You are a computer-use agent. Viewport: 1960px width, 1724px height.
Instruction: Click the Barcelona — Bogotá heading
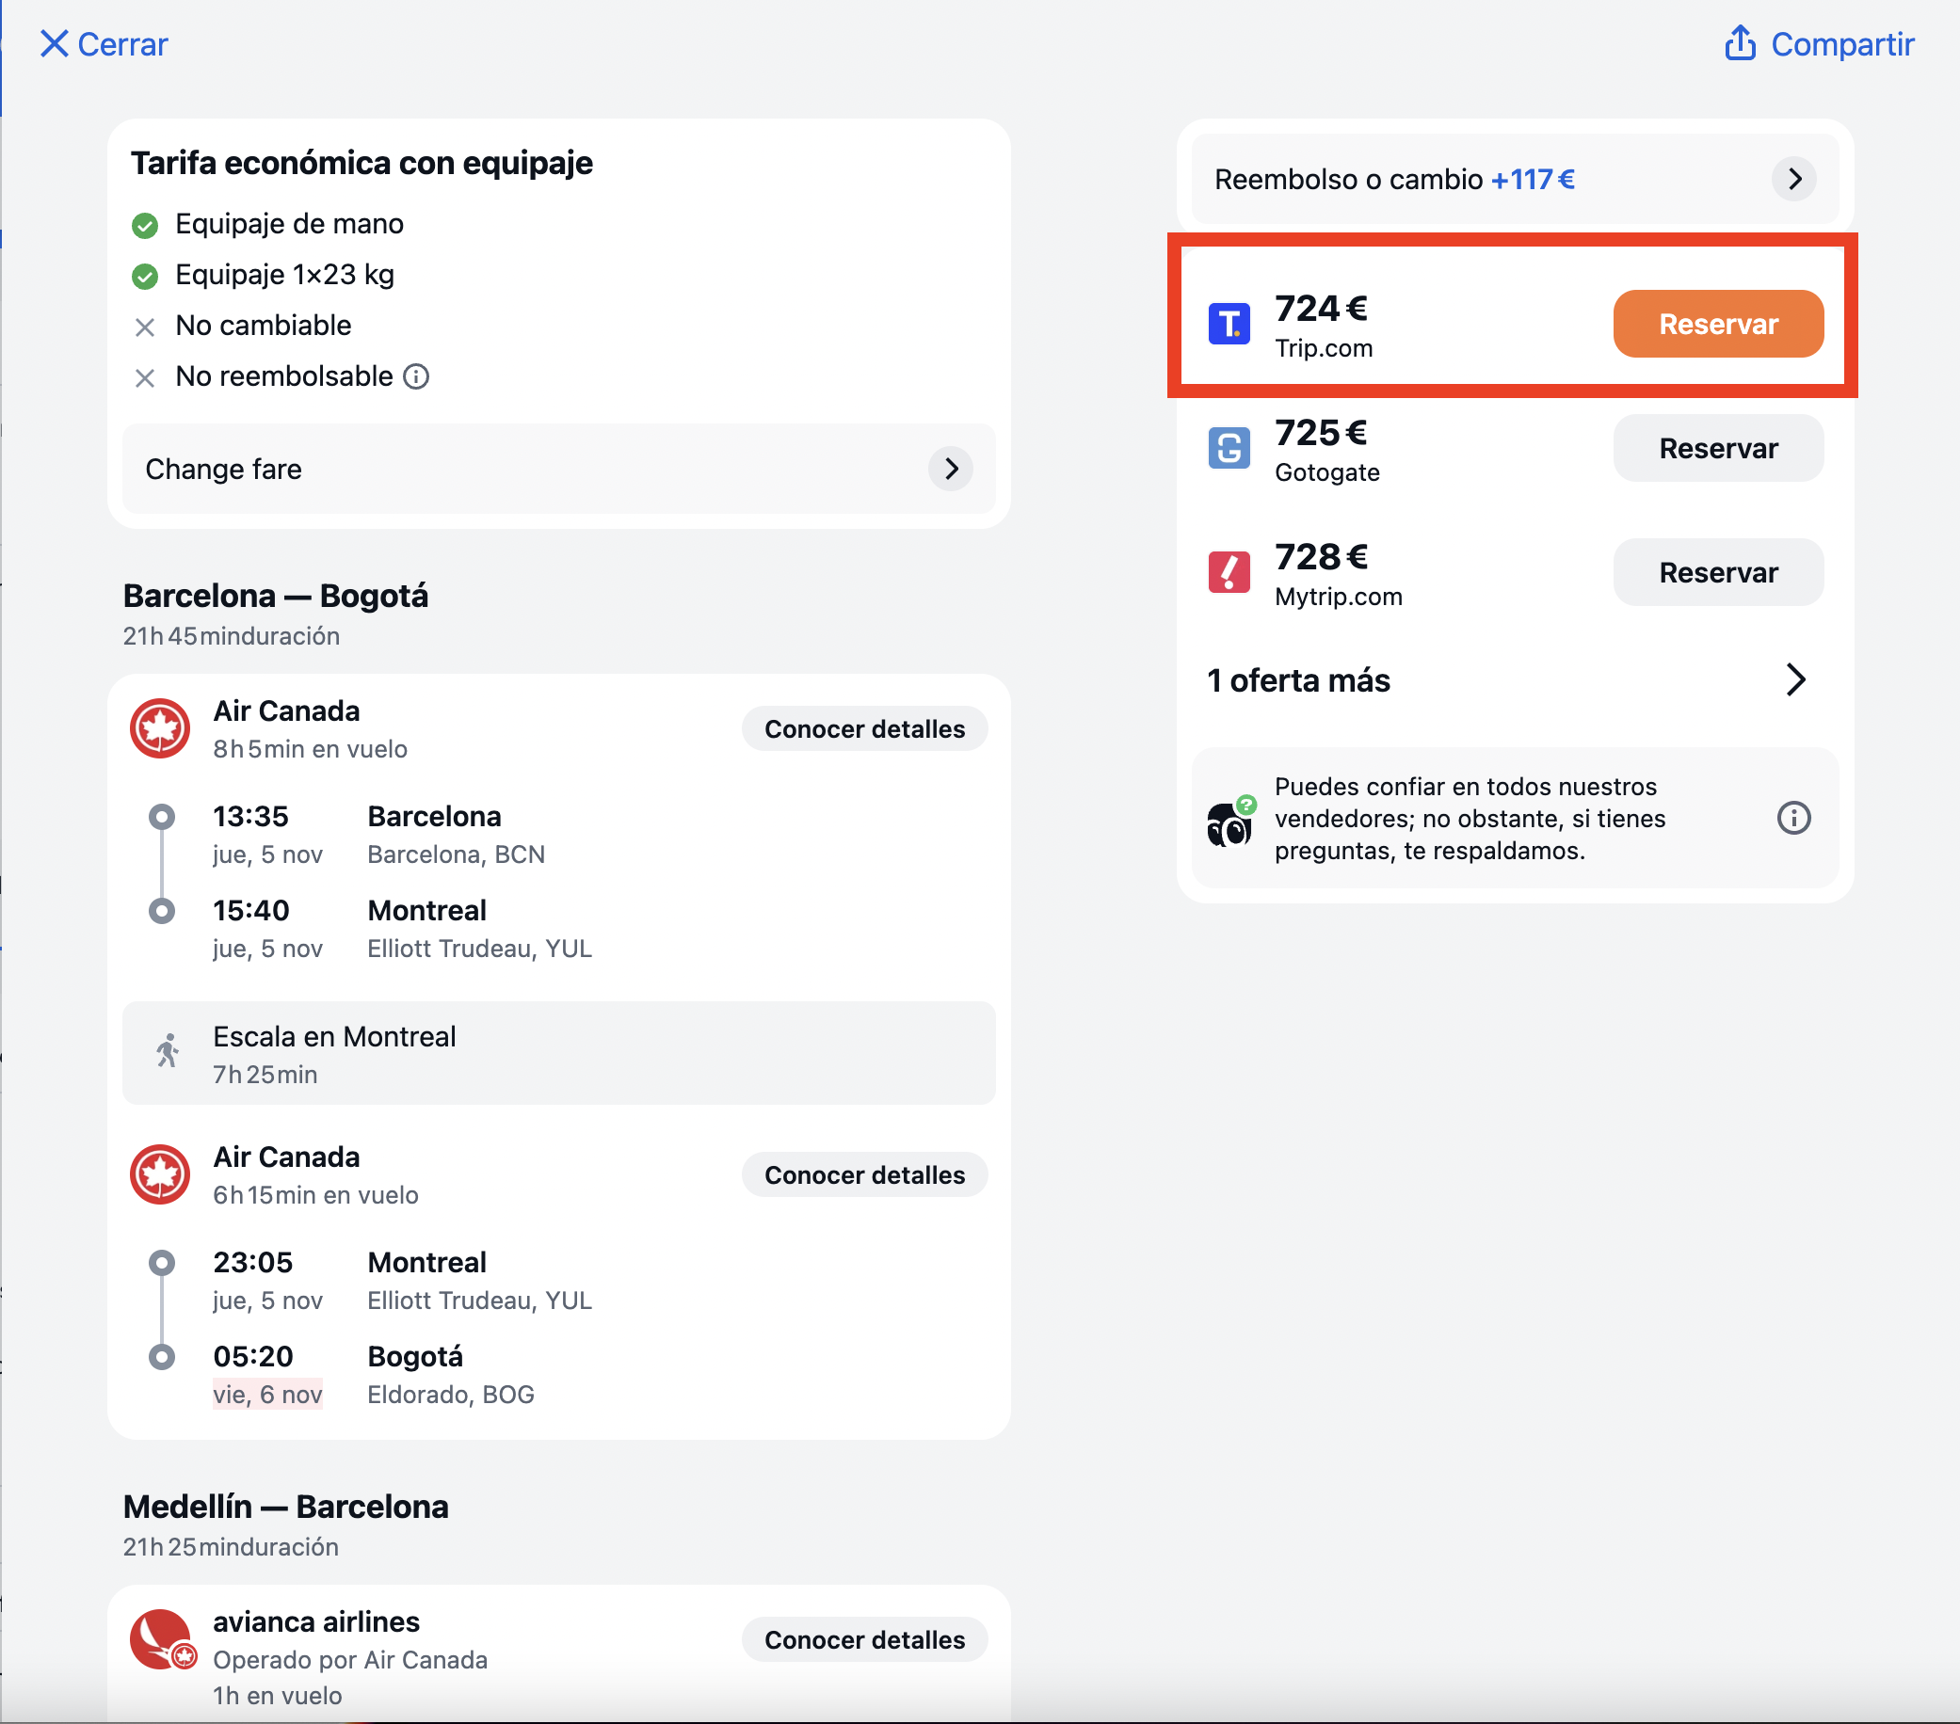(x=275, y=596)
